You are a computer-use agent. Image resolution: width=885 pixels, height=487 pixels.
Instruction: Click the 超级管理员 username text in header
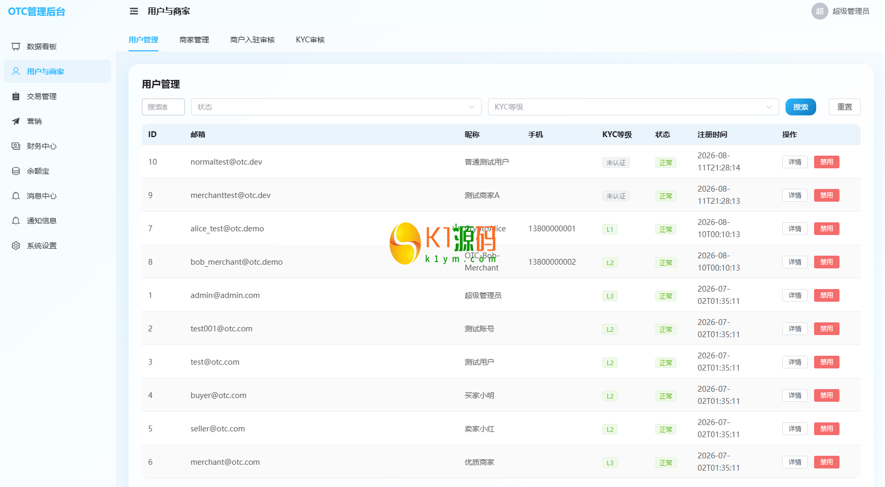point(851,11)
